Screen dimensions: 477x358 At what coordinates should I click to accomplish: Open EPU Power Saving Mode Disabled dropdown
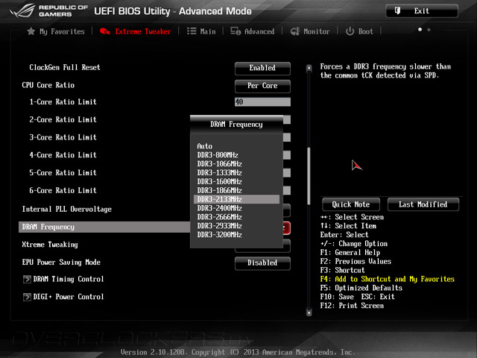tap(262, 263)
